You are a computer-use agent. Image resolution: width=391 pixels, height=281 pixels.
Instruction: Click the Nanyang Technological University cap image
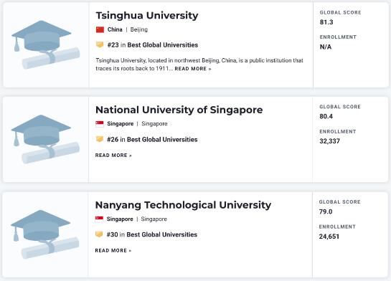[x=45, y=234]
